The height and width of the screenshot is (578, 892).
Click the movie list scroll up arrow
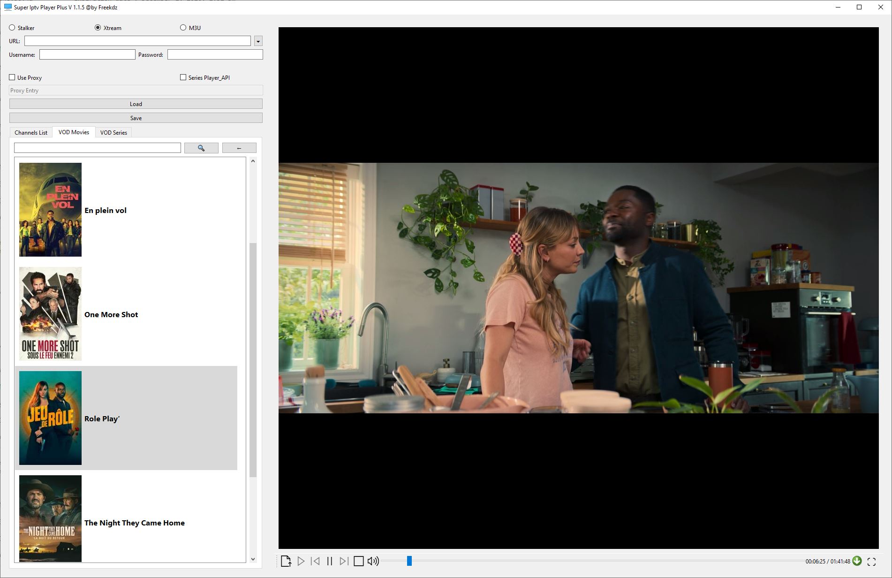pos(253,161)
